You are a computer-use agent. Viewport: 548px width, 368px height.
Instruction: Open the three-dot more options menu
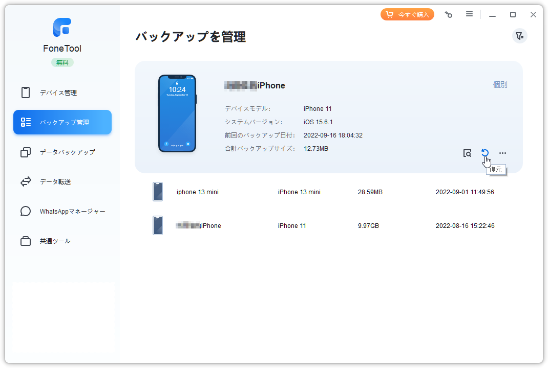(x=502, y=153)
